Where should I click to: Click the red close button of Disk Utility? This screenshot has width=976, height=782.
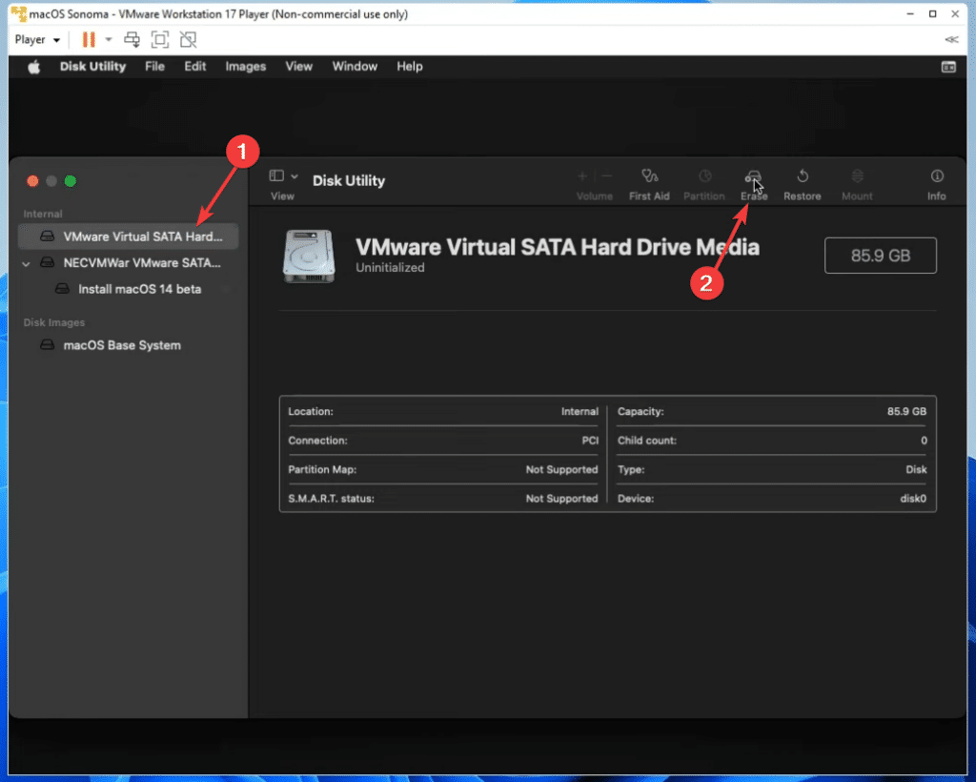33,181
